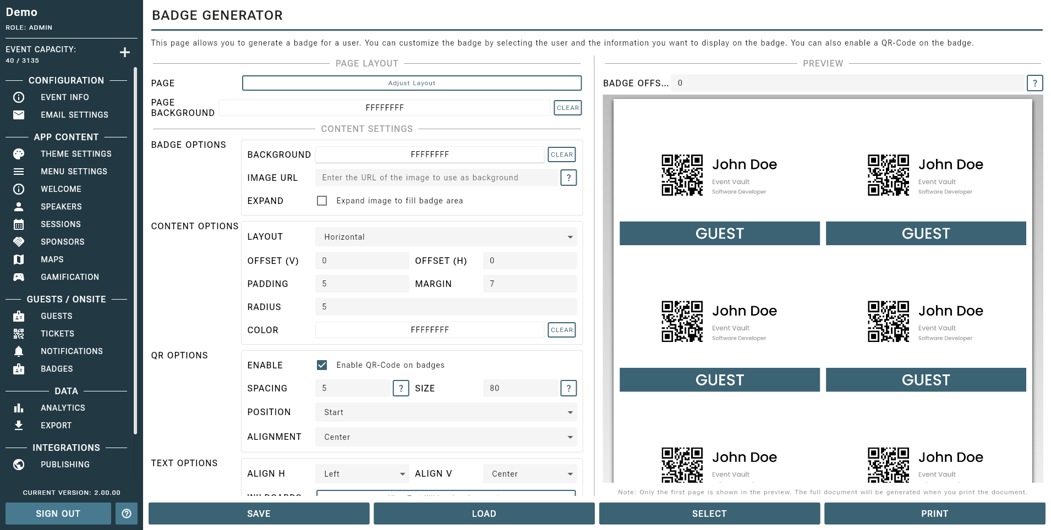Clear the Page Background color

[x=568, y=108]
